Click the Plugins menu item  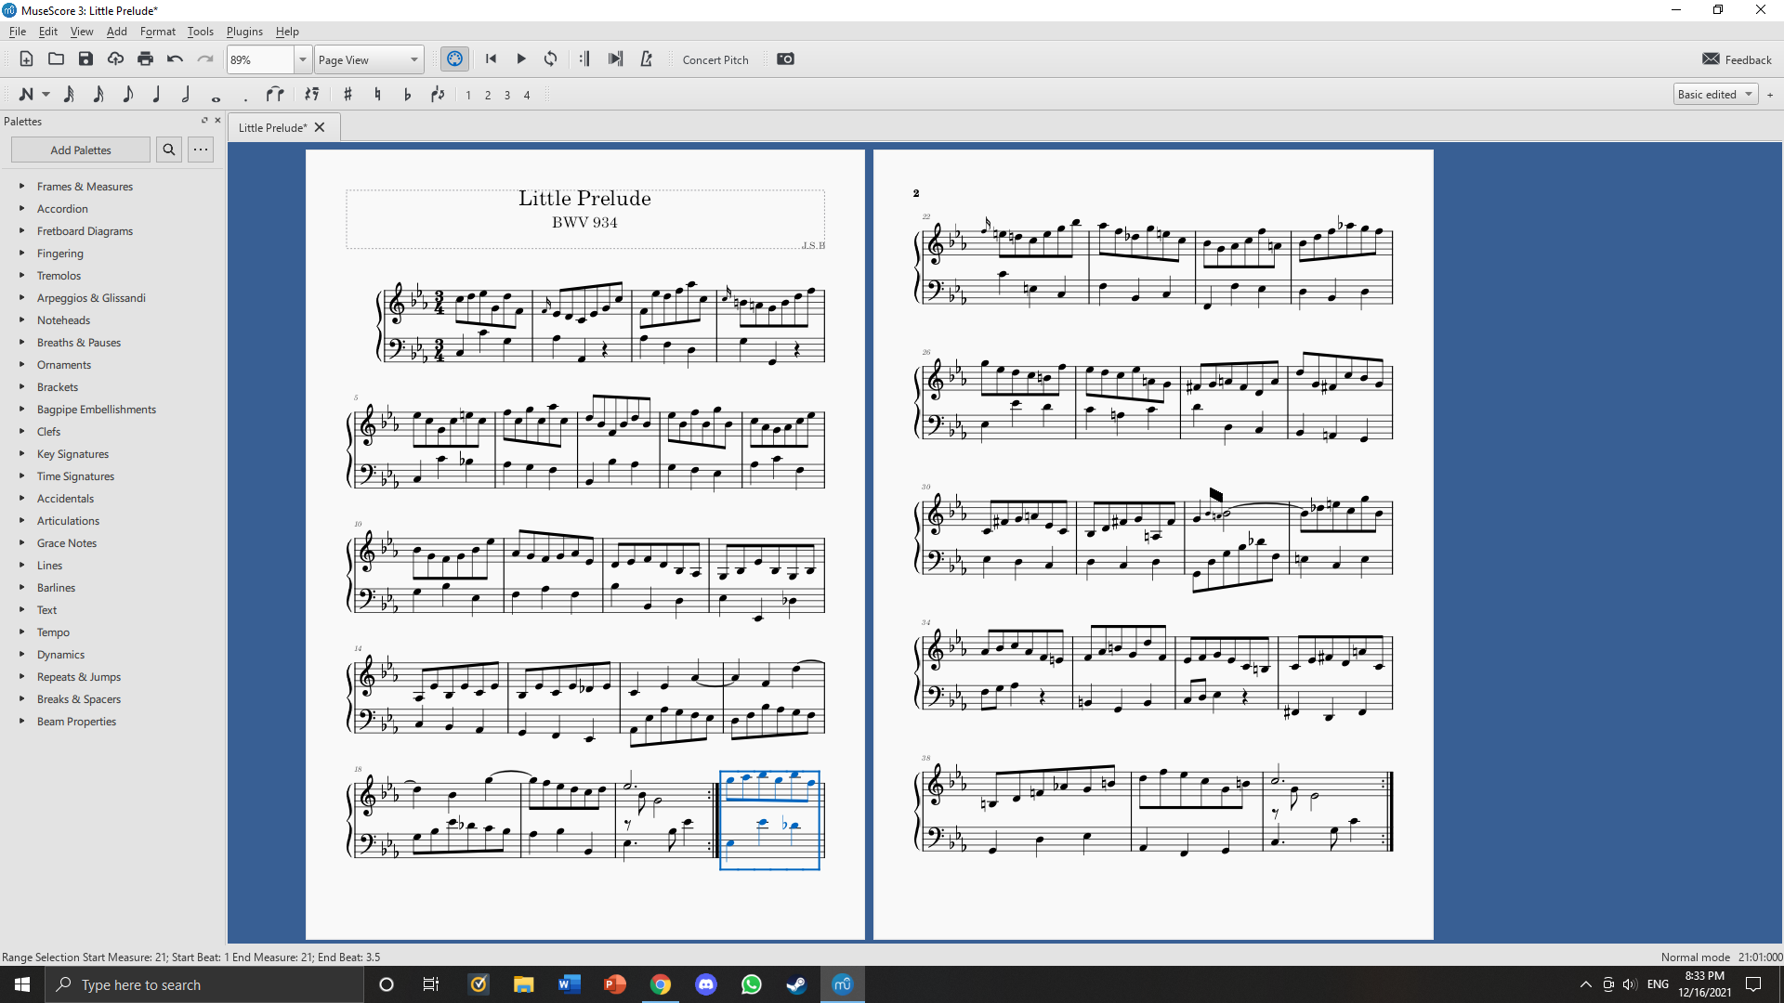pos(243,31)
